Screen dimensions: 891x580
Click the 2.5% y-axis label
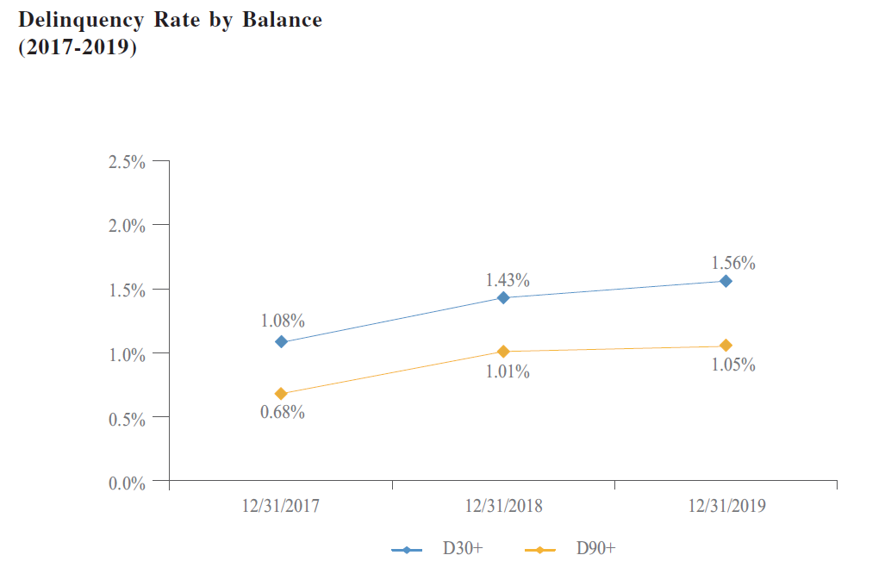(126, 161)
